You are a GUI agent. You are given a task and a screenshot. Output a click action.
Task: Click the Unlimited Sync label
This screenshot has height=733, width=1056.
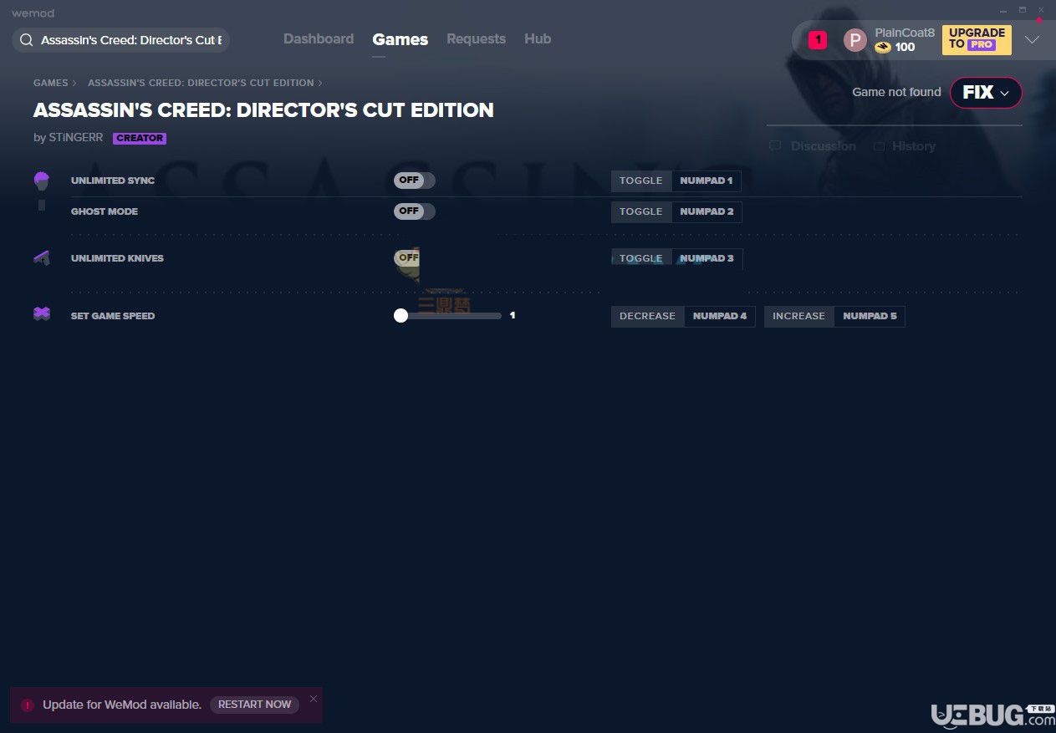click(113, 181)
